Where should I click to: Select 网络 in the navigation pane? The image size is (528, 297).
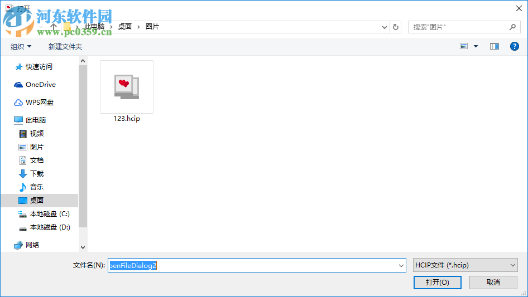pyautogui.click(x=32, y=245)
